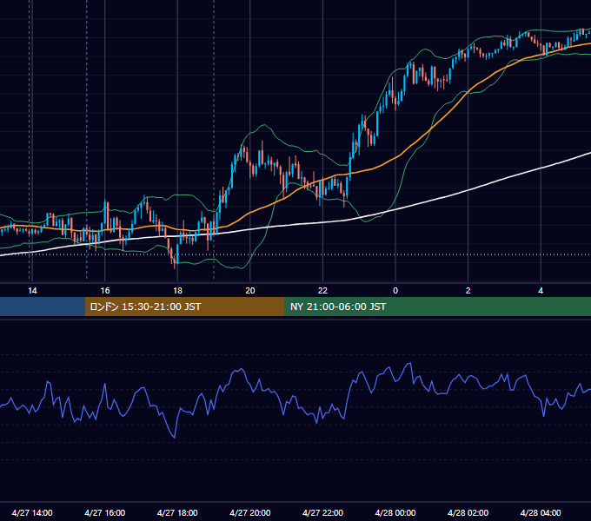This screenshot has width=591, height=521.
Task: Click hour label 16 on price chart axis
Action: 105,291
